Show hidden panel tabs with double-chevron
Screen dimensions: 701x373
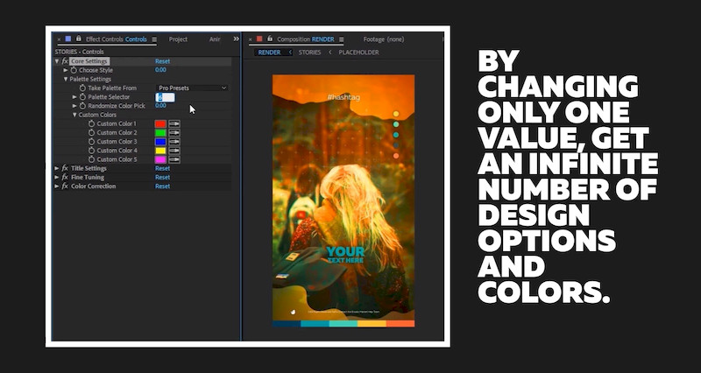point(236,39)
